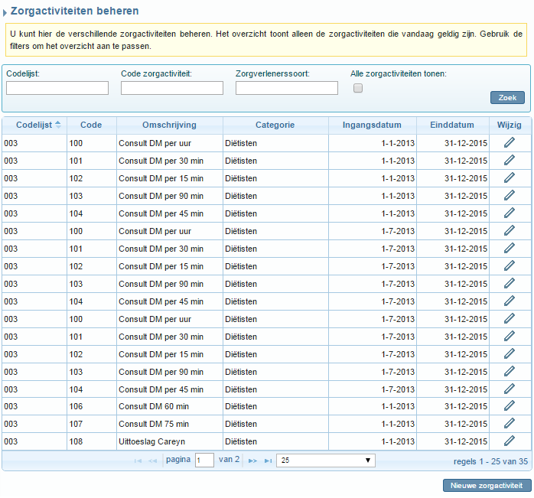Click pencil icon for Uittoeslag Careyn

pos(510,441)
